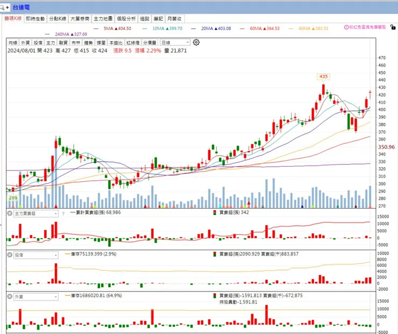Click the 10MA legend line swatch
The image size is (398, 334).
click(x=145, y=29)
